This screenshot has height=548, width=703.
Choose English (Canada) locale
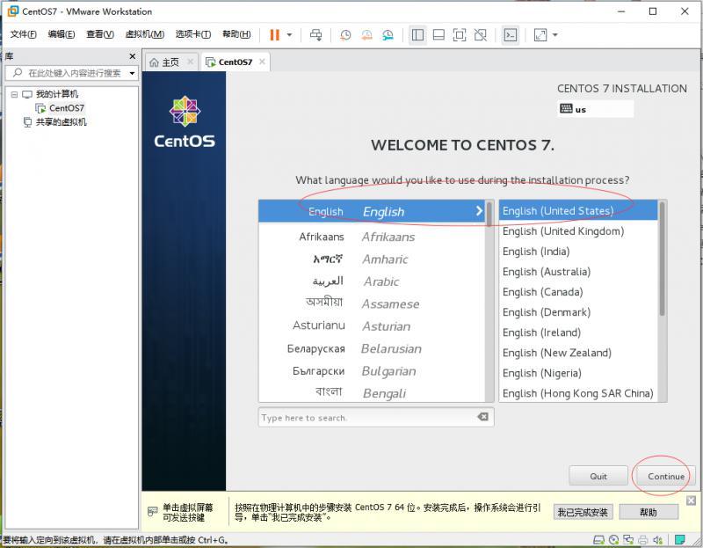tap(578, 292)
